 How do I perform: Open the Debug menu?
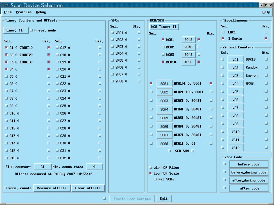tap(41, 12)
